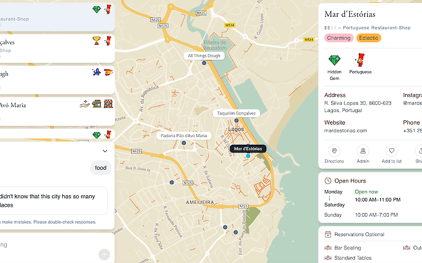Select the Eclectic tag
422x263 pixels.
[x=368, y=38]
